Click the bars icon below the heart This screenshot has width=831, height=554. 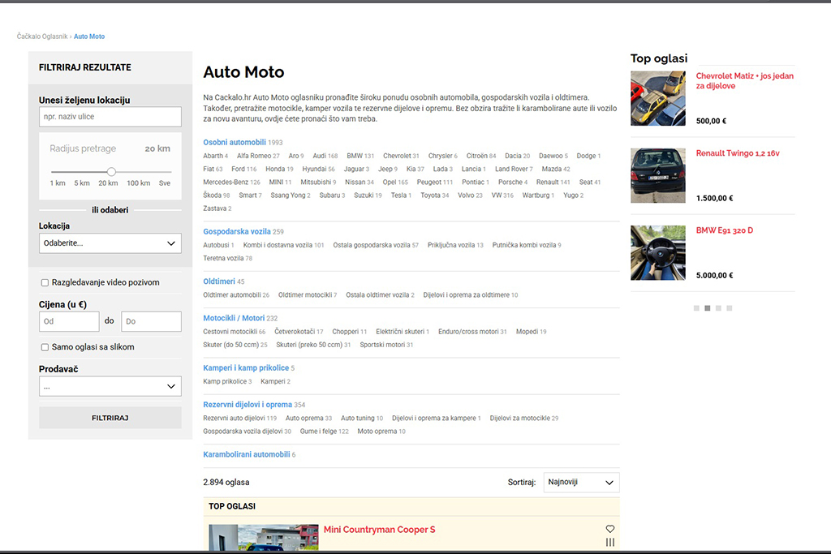tap(610, 543)
